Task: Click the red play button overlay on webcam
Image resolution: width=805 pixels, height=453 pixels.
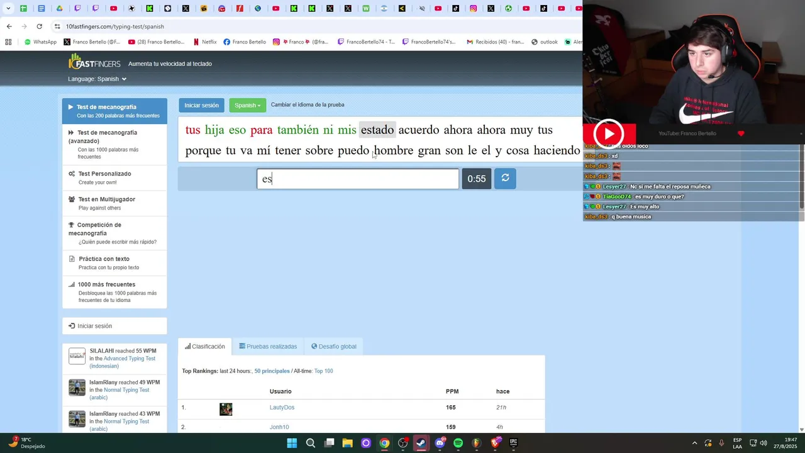Action: (609, 133)
